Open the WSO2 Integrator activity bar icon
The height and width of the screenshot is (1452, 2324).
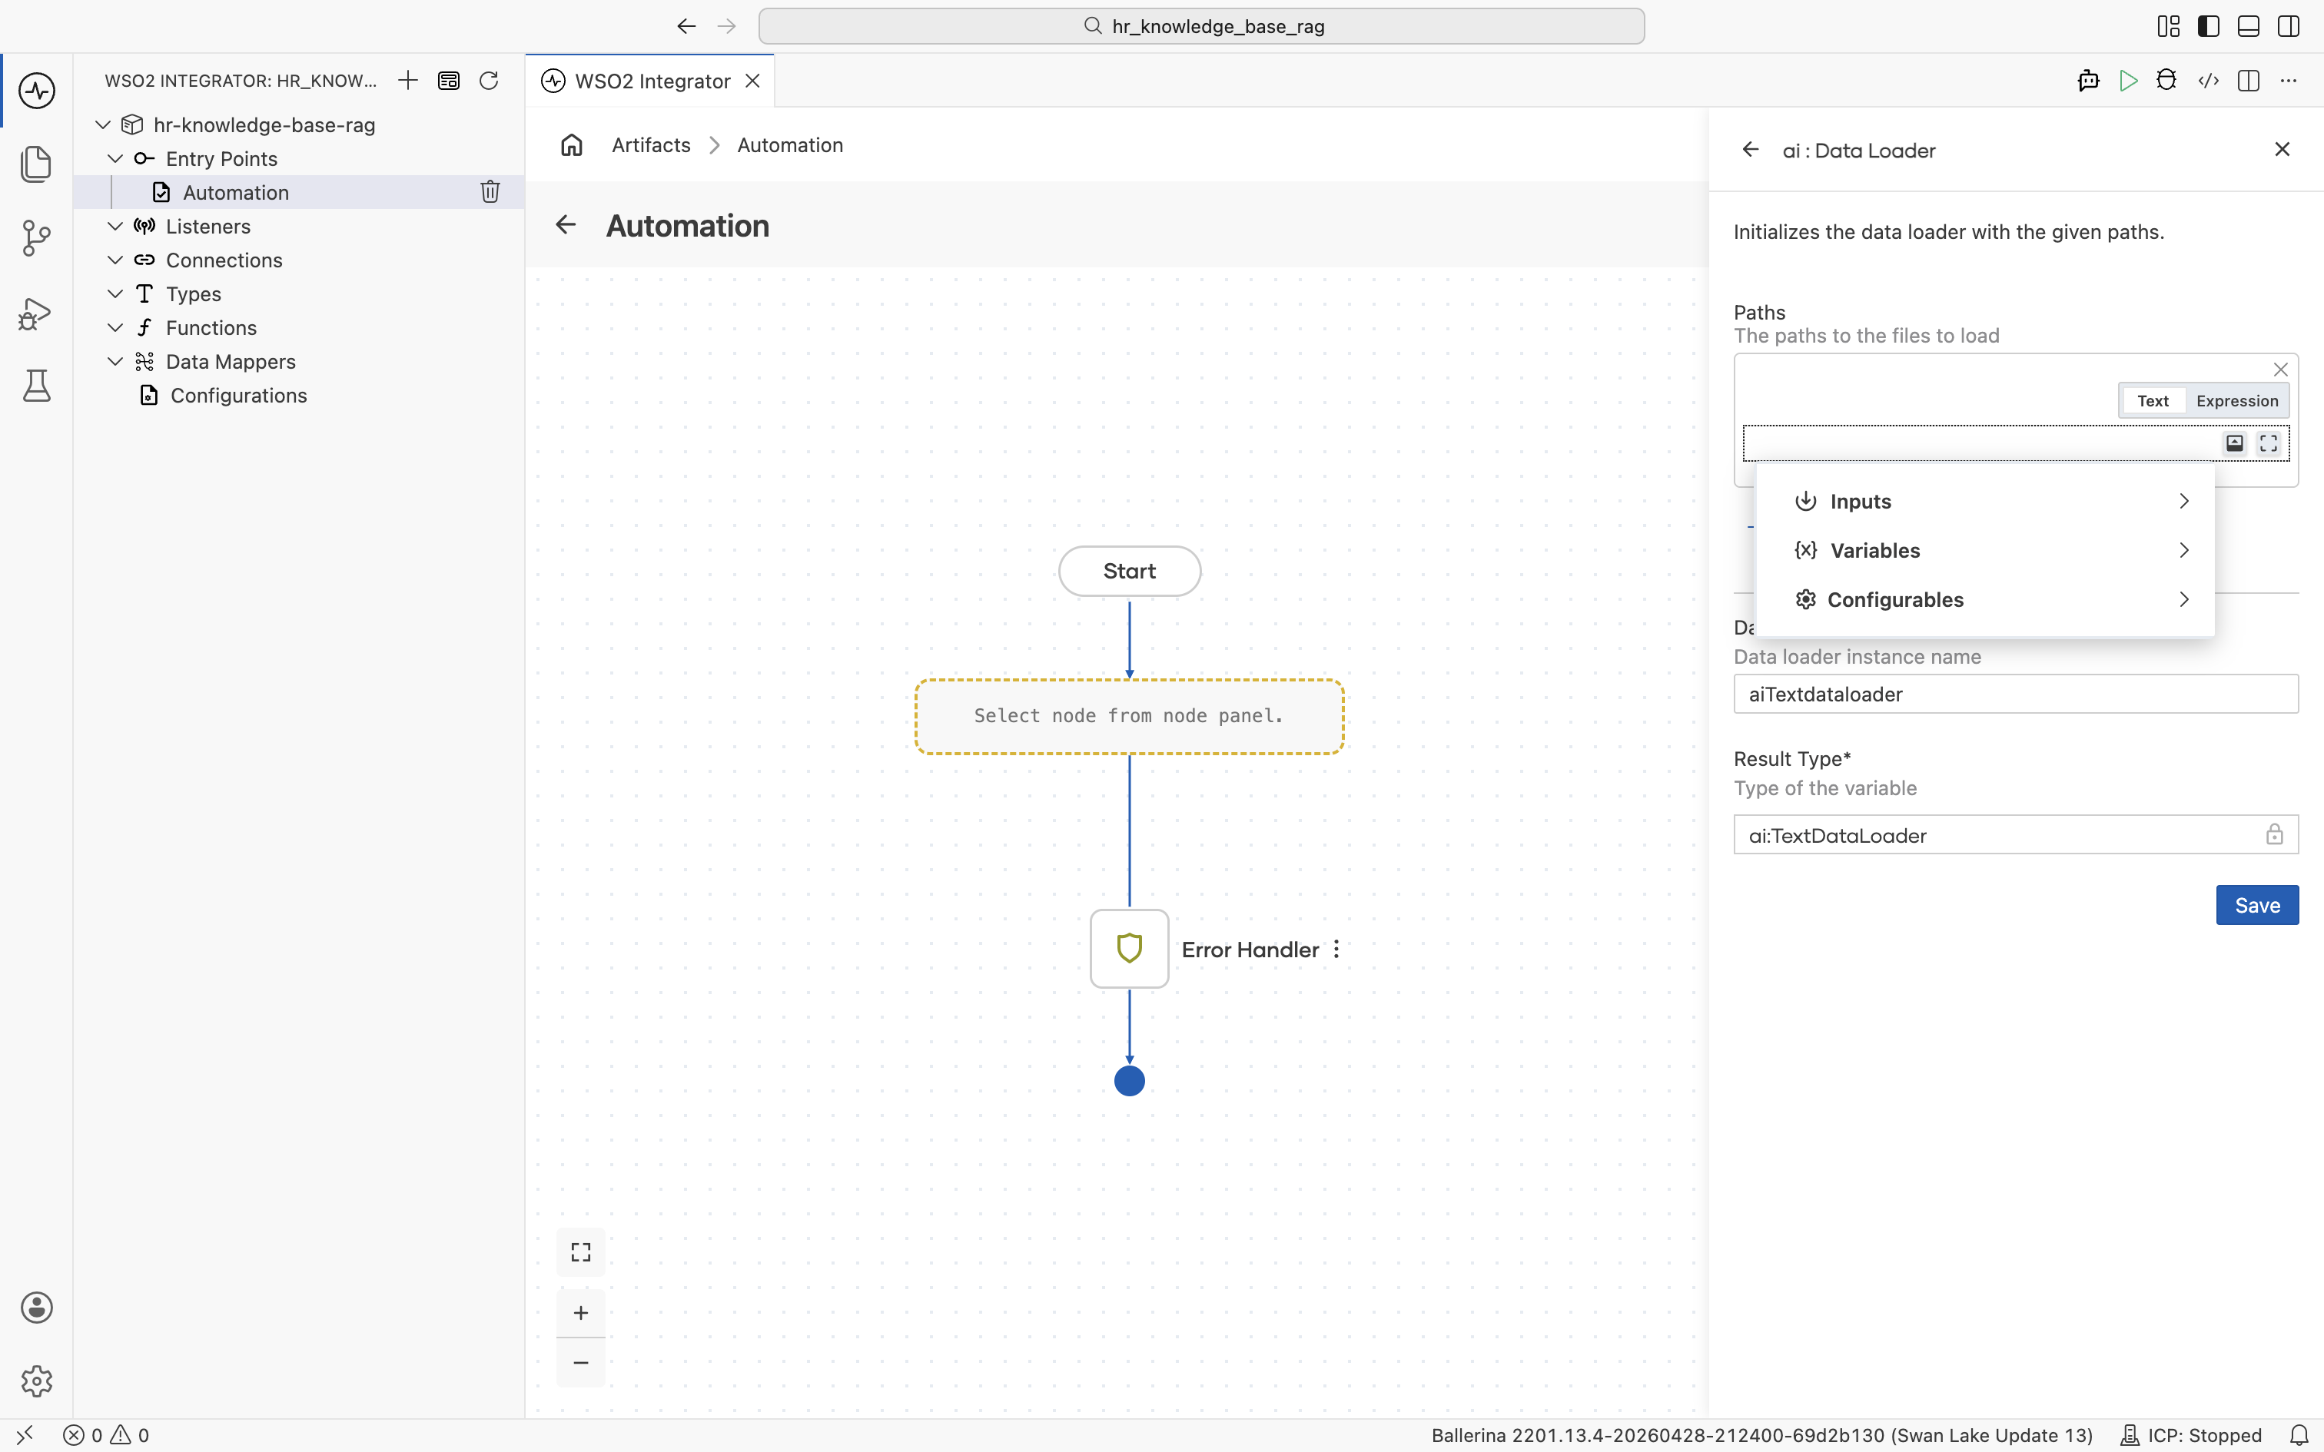tap(36, 91)
